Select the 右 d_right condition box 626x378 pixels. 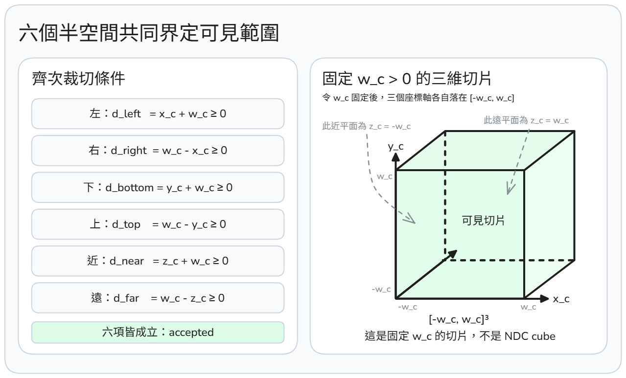[x=158, y=151]
